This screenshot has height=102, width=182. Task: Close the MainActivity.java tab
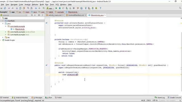tap(105, 15)
